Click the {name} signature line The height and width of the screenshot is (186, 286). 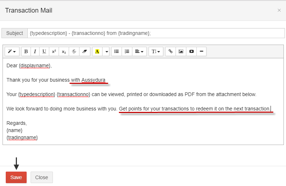tap(14, 130)
